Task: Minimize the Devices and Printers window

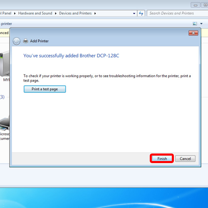Action: 196,5
